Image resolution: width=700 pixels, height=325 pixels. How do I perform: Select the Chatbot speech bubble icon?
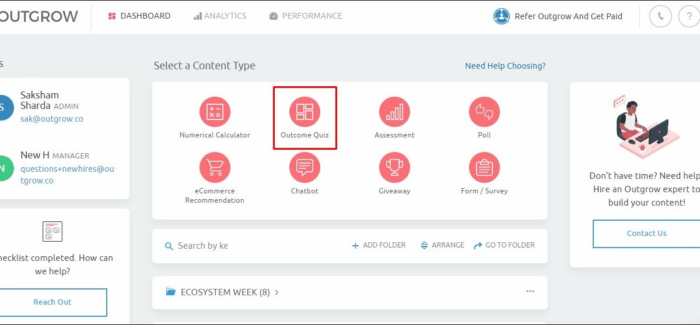(304, 168)
